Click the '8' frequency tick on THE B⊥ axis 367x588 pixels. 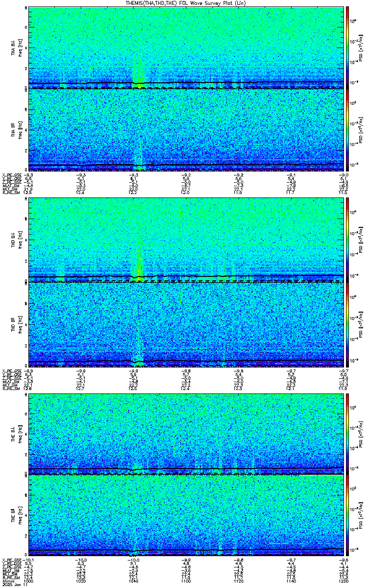click(26, 395)
